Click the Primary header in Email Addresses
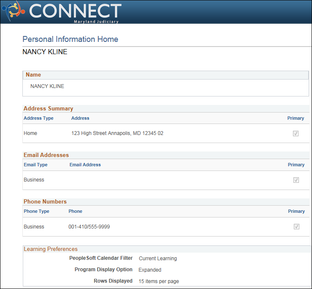Viewport: 312px width, 289px height. click(296, 165)
